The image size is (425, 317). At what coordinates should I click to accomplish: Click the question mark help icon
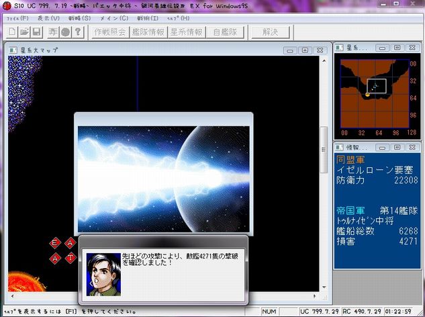point(77,32)
